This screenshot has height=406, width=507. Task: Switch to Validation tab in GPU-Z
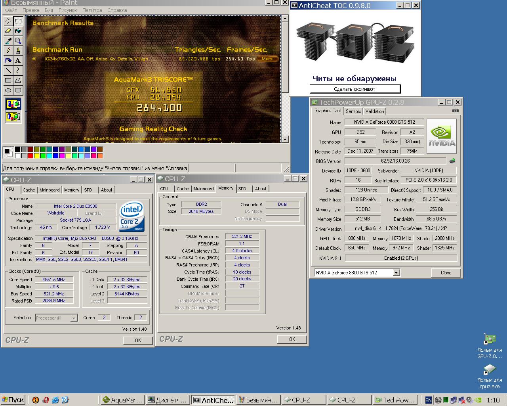pyautogui.click(x=374, y=111)
